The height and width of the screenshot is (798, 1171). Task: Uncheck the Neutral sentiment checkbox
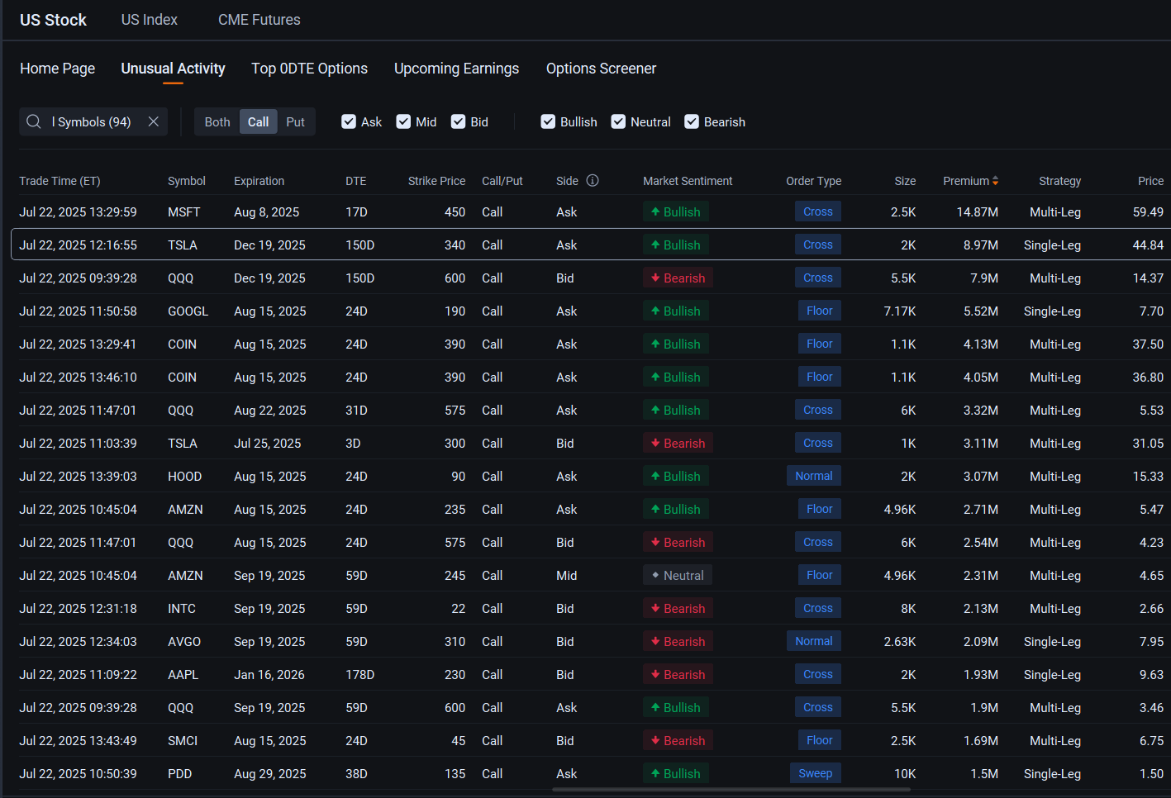pos(617,121)
